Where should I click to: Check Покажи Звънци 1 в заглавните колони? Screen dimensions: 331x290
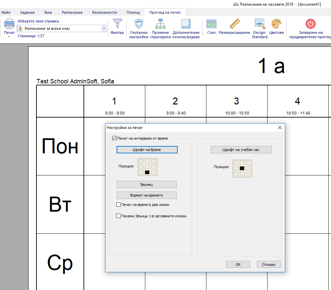118,216
